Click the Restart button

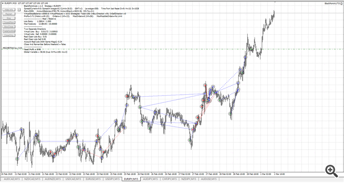click(x=9, y=14)
